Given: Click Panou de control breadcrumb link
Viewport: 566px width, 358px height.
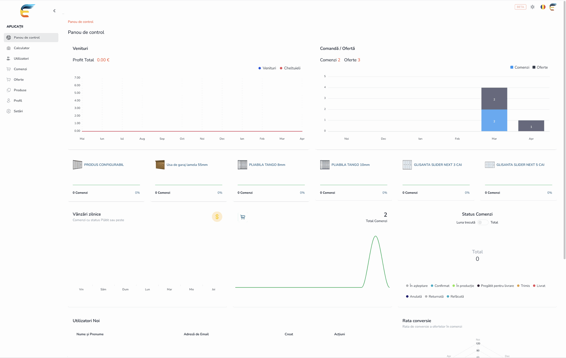Looking at the screenshot, I should click(80, 22).
